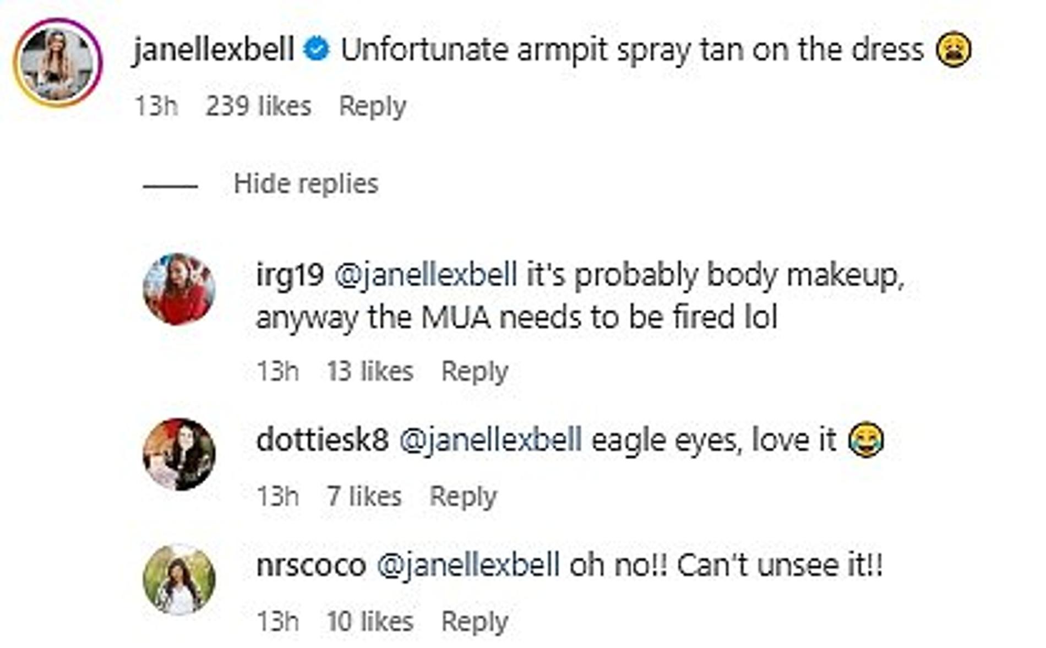Open janellexbell username at top comment

214,50
